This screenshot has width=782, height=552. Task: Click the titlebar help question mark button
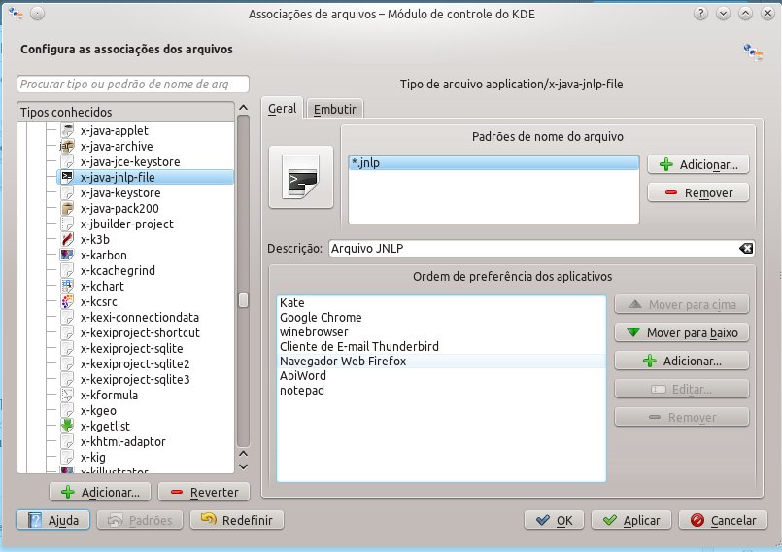[700, 14]
